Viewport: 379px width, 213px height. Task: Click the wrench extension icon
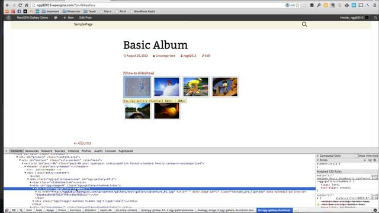click(319, 5)
